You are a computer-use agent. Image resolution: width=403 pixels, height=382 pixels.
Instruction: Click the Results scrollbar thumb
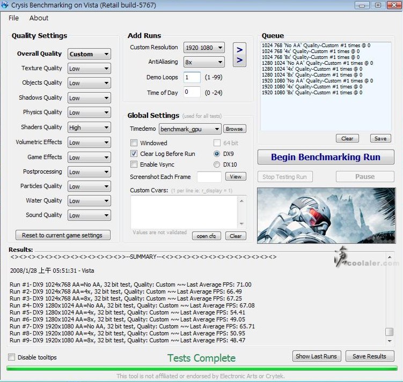coord(390,332)
